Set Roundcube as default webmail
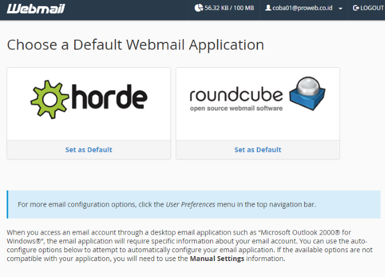 click(258, 150)
